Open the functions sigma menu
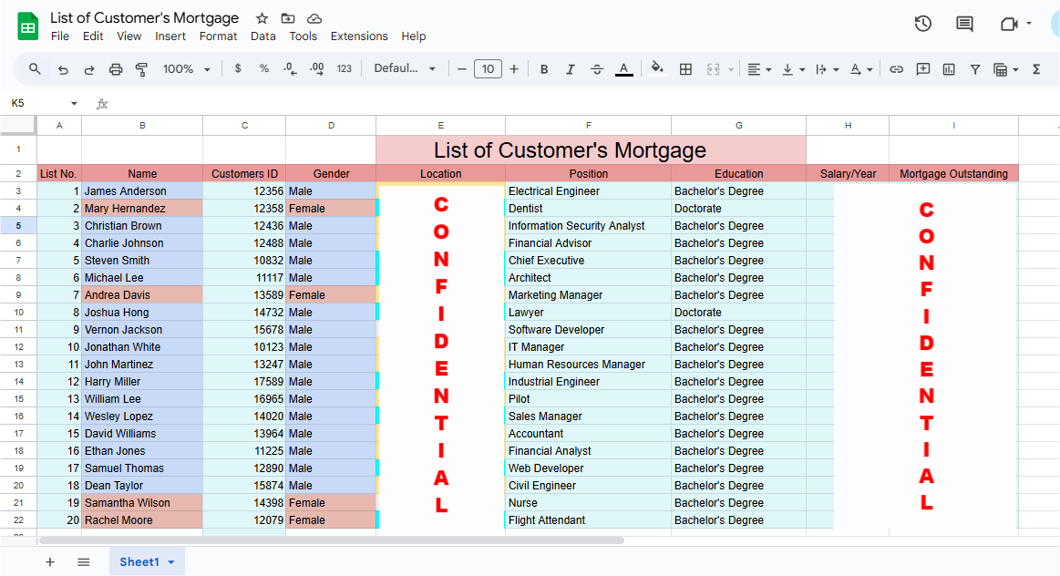Screen dimensions: 1060x576 pyautogui.click(x=1036, y=69)
